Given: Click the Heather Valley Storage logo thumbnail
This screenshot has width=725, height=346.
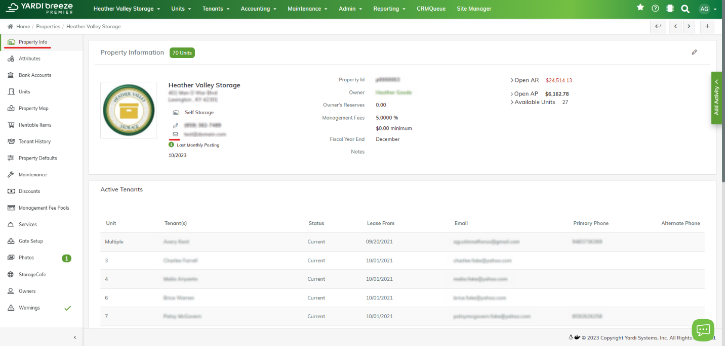Looking at the screenshot, I should pos(129,110).
